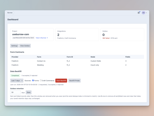This screenshot has width=154, height=116.
Task: Click the Provider column header
Action: (x=15, y=57)
